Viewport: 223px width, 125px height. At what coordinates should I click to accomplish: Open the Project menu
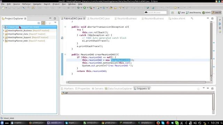pyautogui.click(x=56, y=4)
